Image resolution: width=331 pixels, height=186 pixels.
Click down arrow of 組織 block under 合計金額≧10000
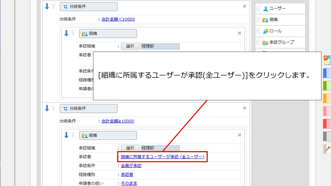66,135
